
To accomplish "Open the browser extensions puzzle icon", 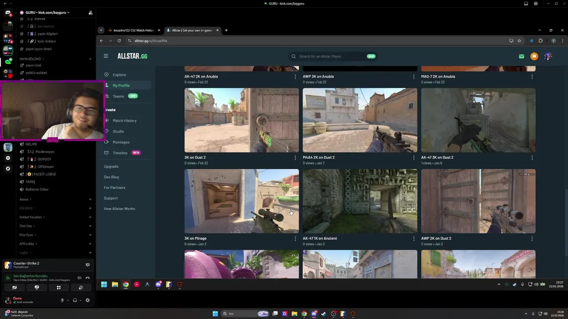I will pos(540,41).
